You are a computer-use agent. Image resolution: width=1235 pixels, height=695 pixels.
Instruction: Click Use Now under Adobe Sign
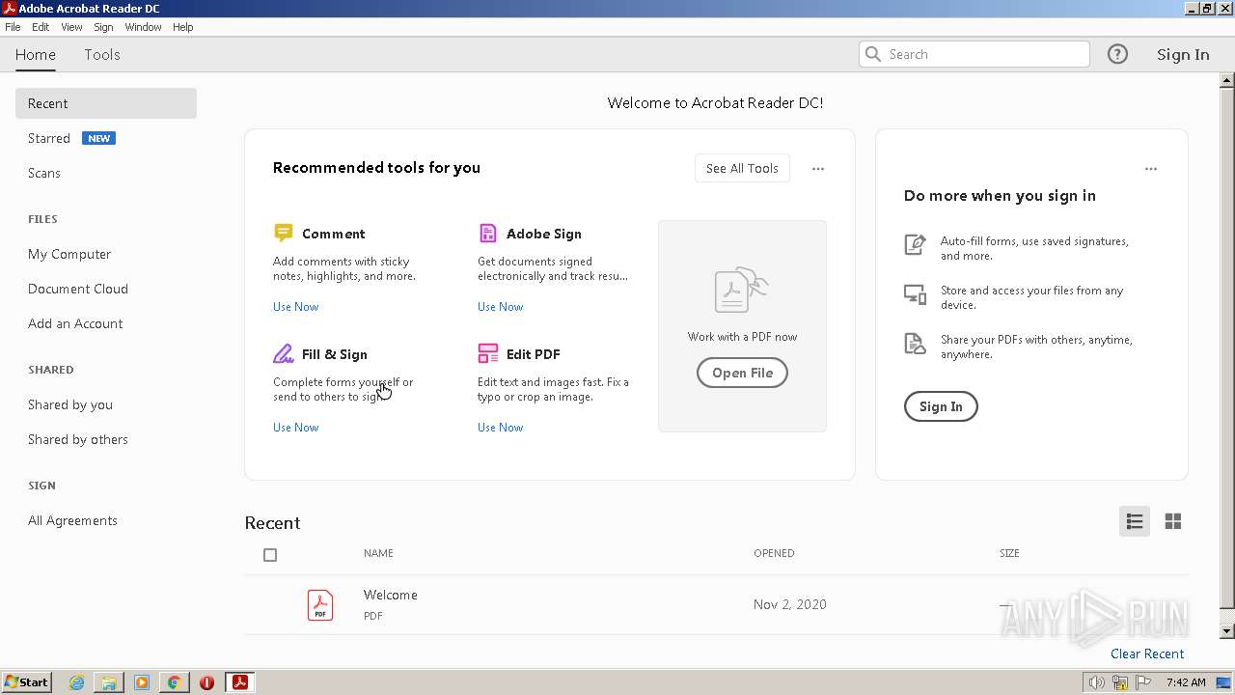click(500, 307)
